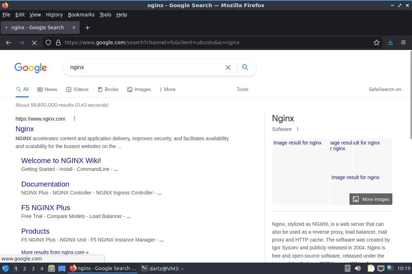Open the Nginx main result link
Viewport: 412px width, 274px height.
pos(25,129)
